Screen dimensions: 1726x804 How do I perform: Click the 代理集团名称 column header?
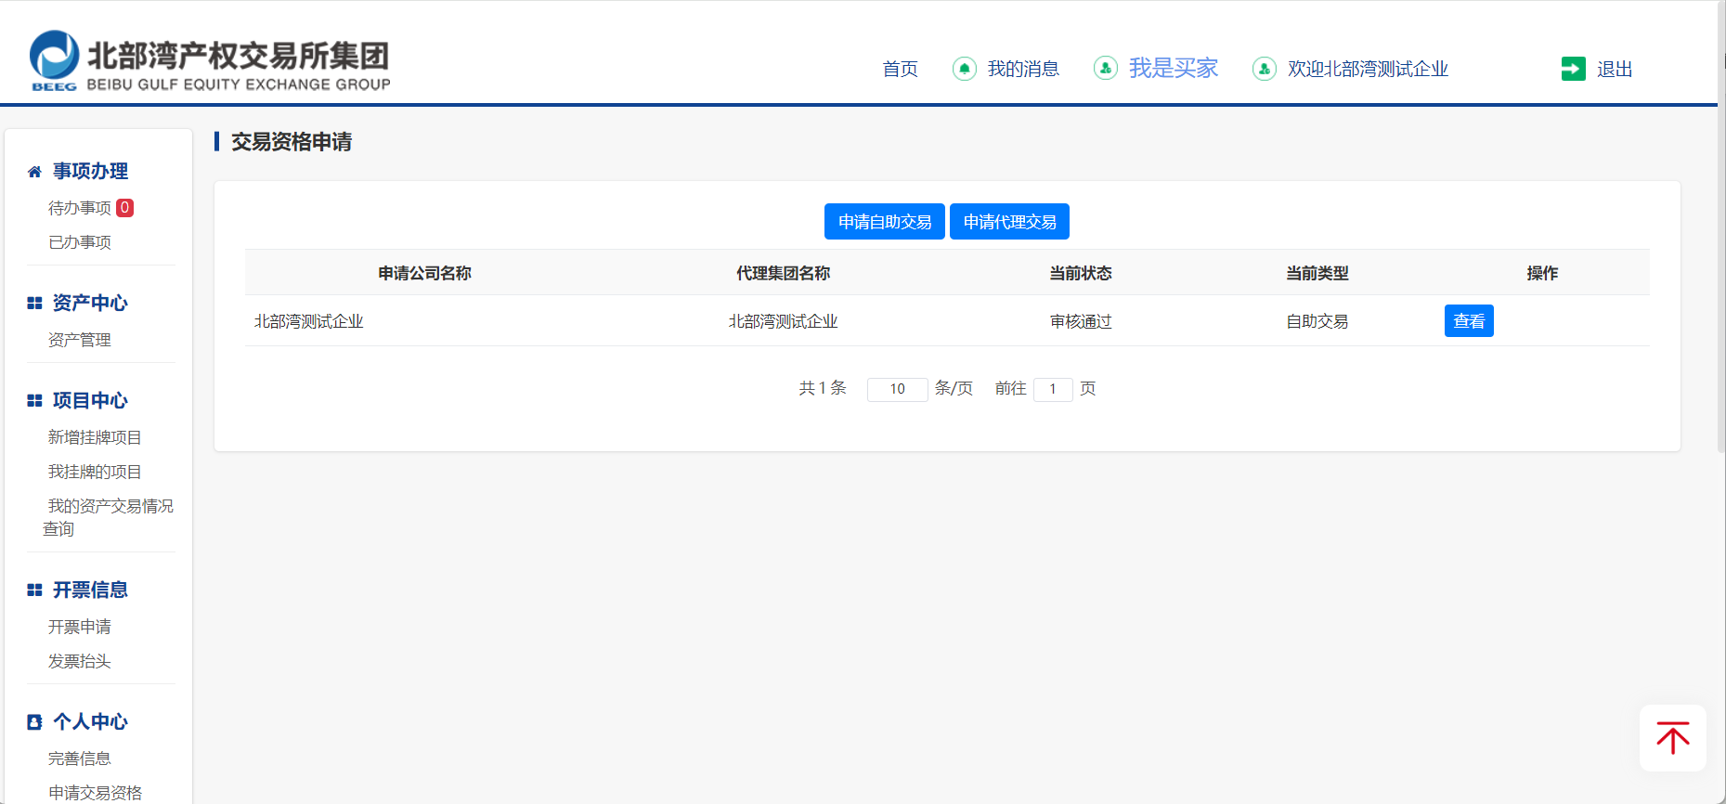(783, 273)
